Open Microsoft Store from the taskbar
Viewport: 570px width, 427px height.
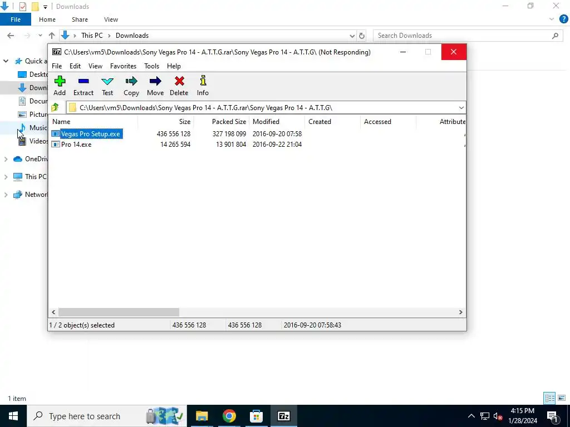point(256,416)
